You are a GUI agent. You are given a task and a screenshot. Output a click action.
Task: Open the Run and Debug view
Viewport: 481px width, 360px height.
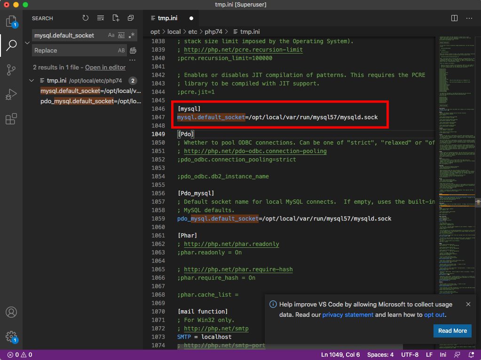[11, 94]
